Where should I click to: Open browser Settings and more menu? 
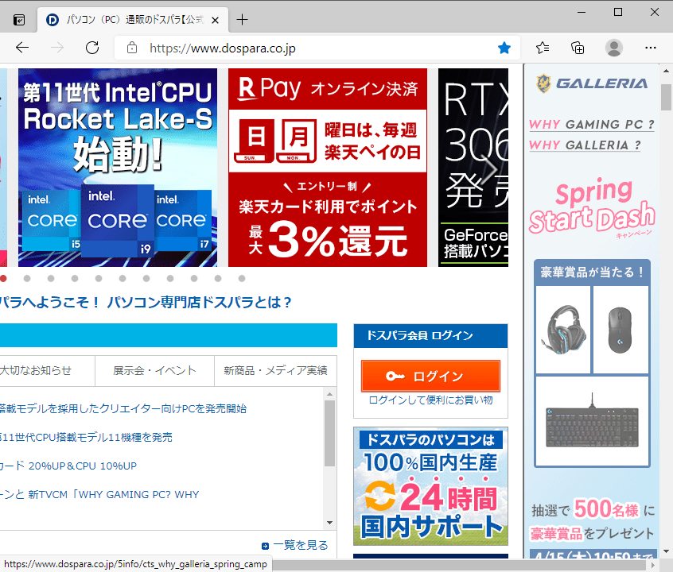pos(651,48)
